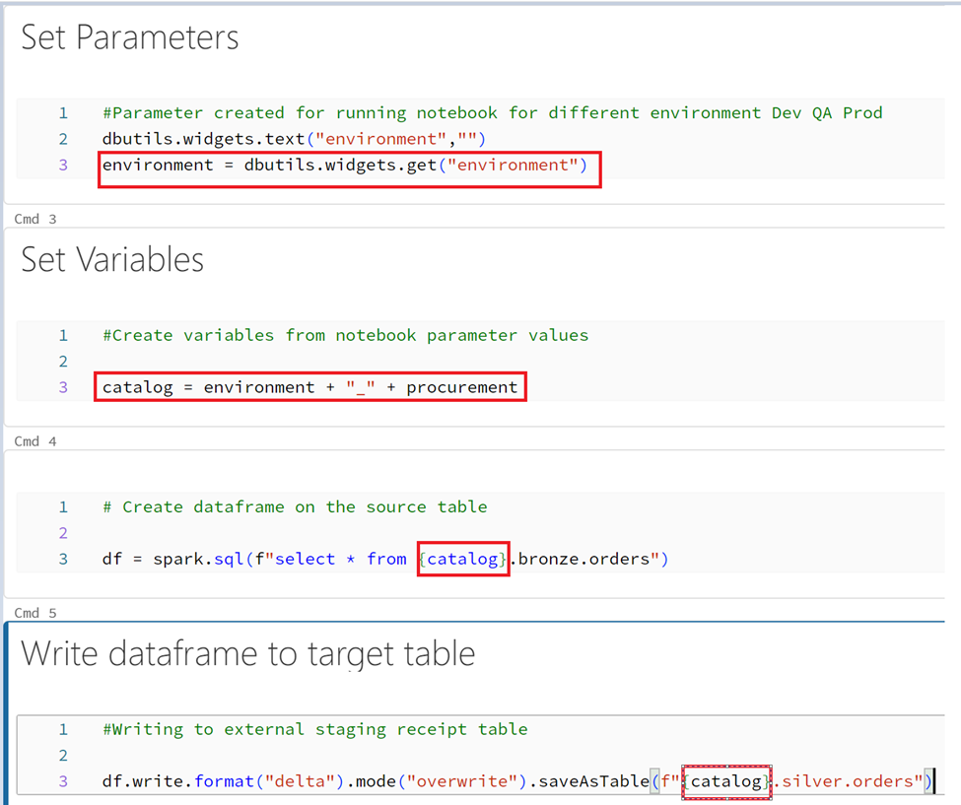Click the #Writing to external staging comment

click(x=315, y=729)
